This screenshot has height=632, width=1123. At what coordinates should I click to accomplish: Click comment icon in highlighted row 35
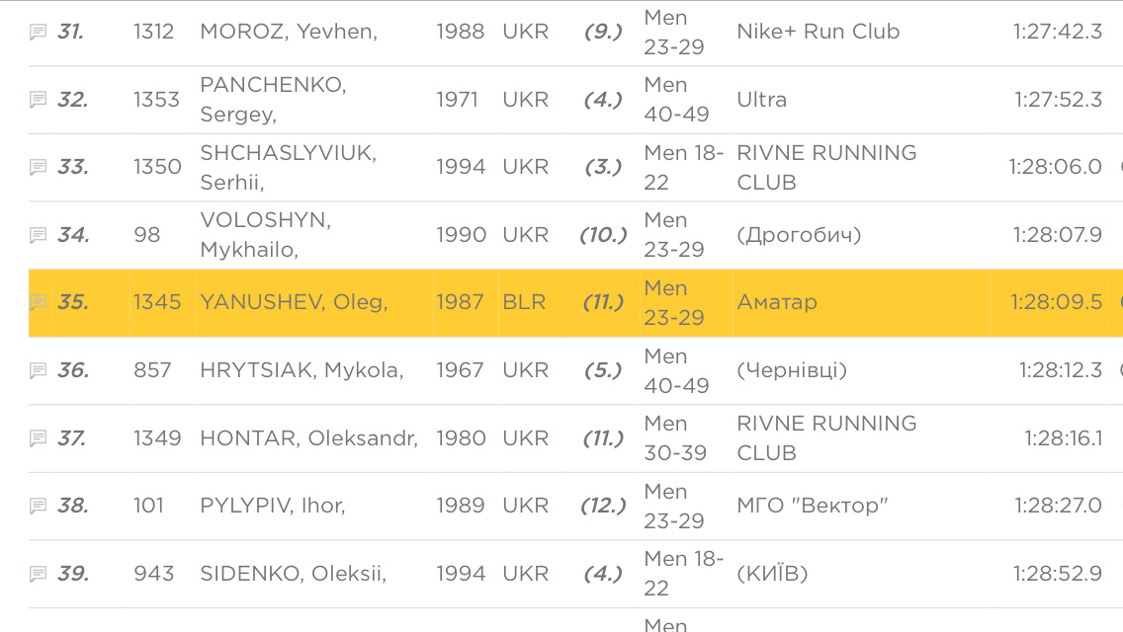tap(38, 302)
